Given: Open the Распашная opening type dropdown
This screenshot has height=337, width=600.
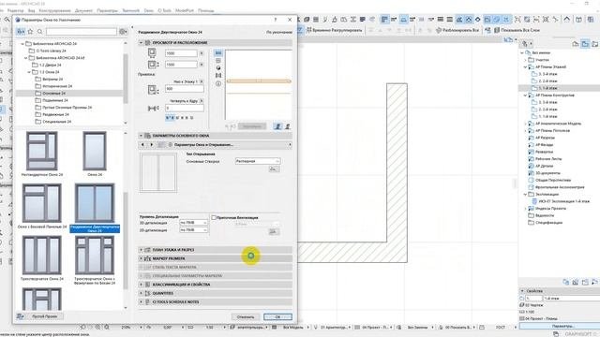Looking at the screenshot, I should [x=258, y=161].
